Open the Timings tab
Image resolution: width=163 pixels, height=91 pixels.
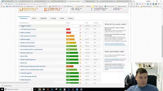(x=53, y=18)
